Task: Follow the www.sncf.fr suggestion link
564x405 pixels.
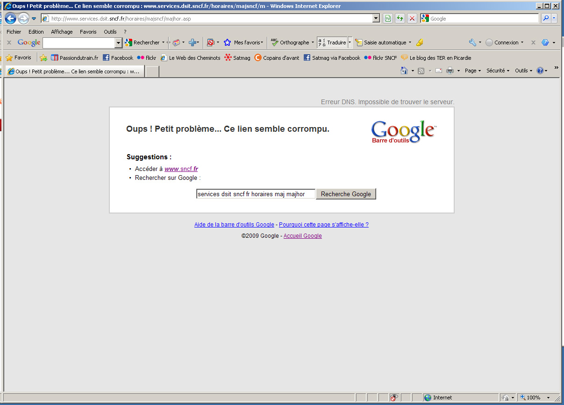Action: 181,169
